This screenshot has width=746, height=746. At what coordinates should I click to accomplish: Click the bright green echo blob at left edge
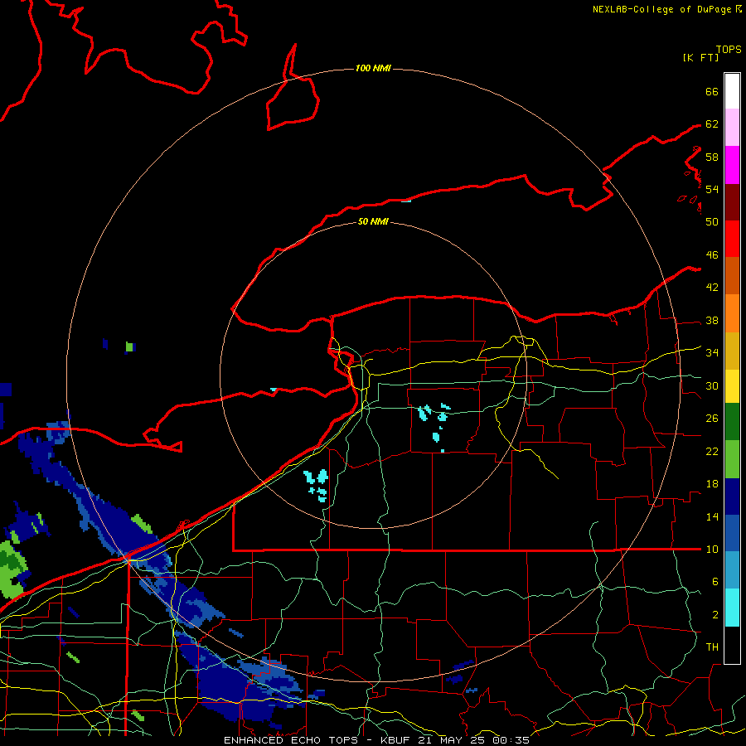click(12, 570)
